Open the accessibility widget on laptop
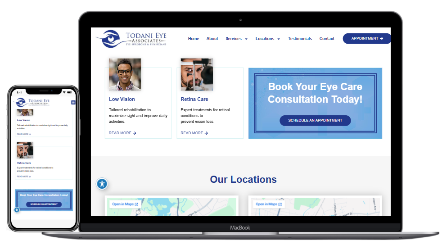 click(x=102, y=184)
